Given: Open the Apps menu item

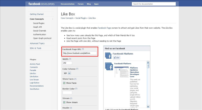Looking at the screenshot, I should pos(96,4).
